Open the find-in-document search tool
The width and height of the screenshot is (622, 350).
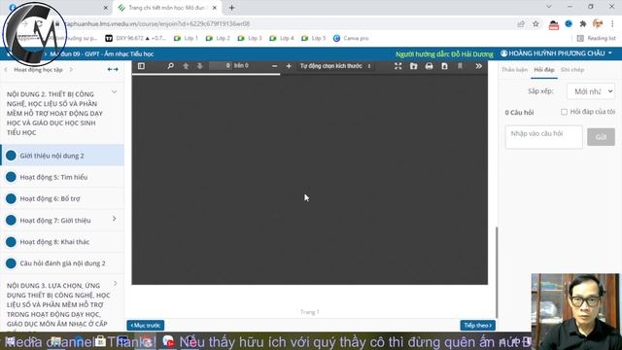(x=171, y=66)
